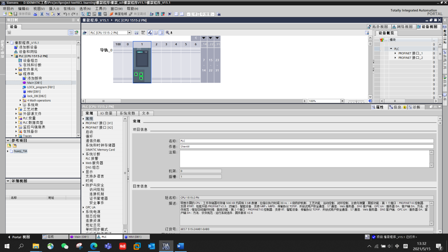Select the 系统常数 properties tab
This screenshot has height=252, width=448.
coord(127,113)
